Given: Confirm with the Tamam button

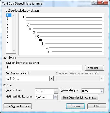Looking at the screenshot, I should (x=75, y=106).
